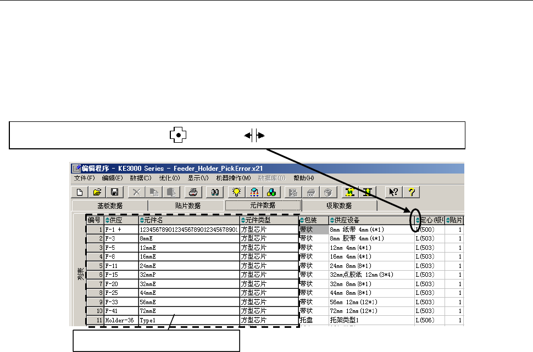The height and width of the screenshot is (352, 533).
Task: Click the Paste toolbar icon
Action: coord(171,192)
